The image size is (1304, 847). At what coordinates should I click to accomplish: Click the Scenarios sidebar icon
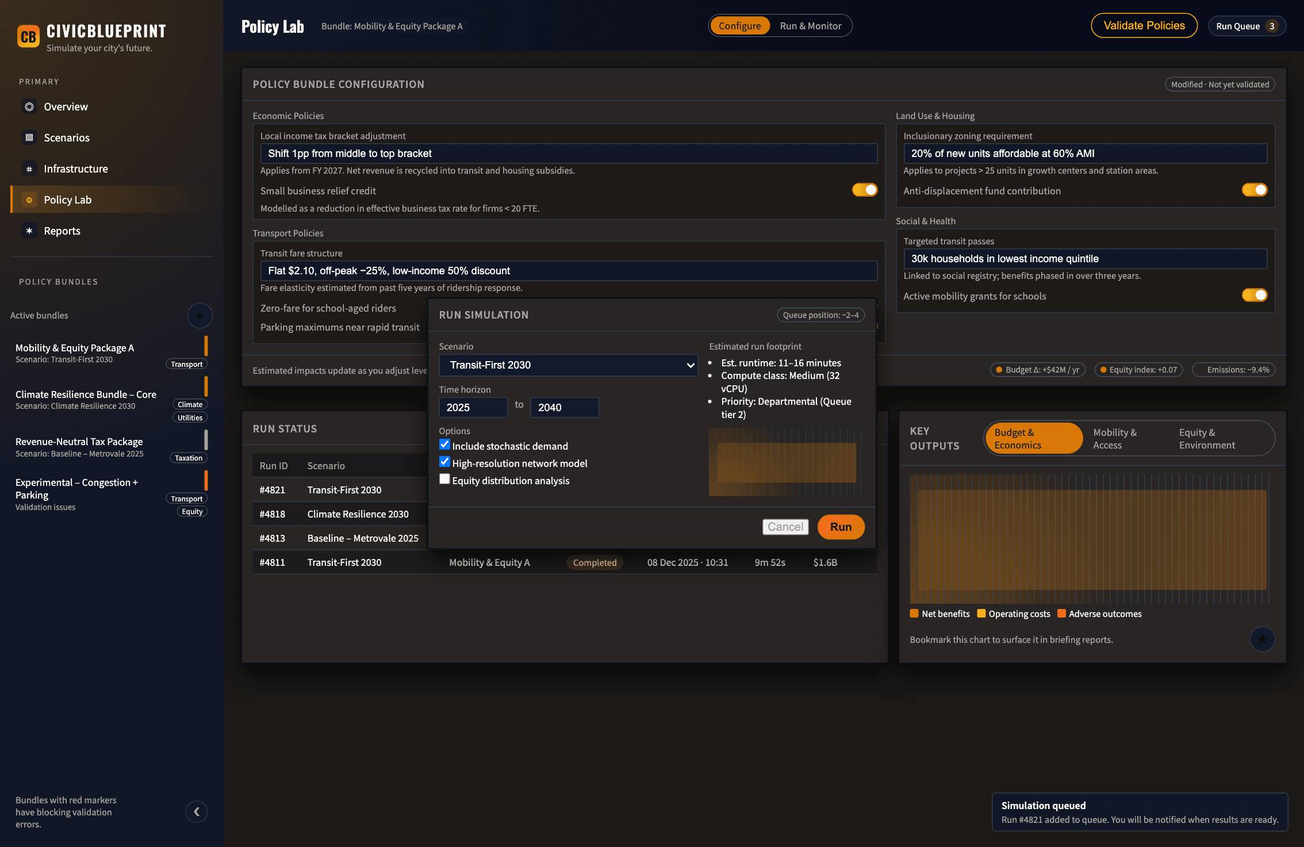pyautogui.click(x=29, y=138)
